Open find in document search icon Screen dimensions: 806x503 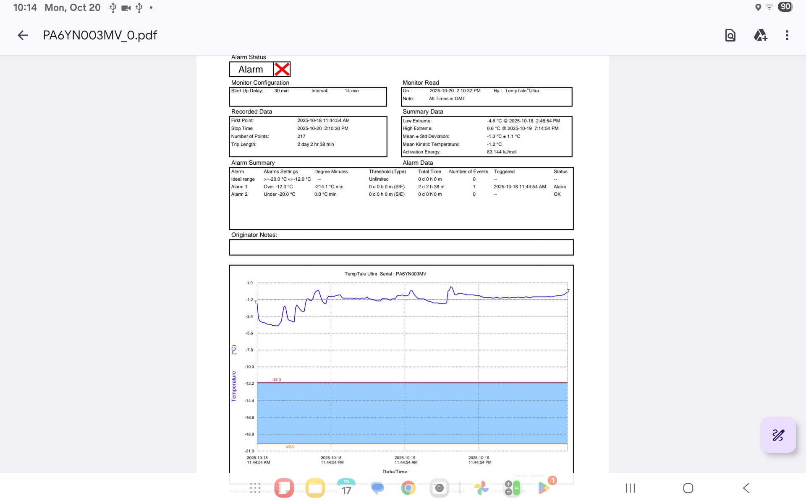[730, 35]
